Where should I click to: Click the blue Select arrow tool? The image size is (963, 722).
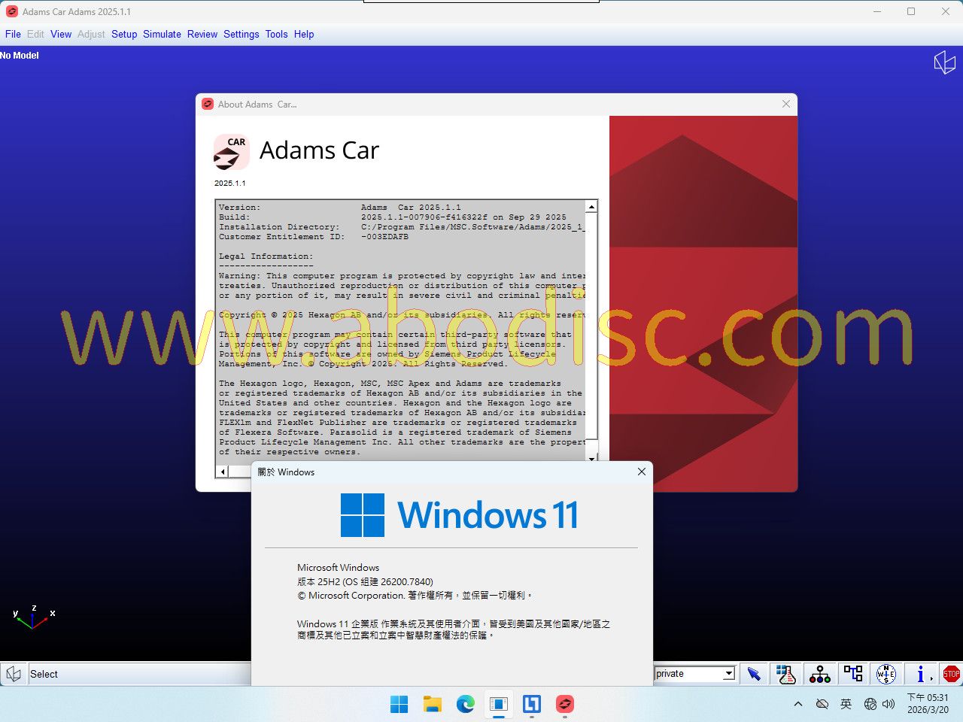[x=754, y=674]
